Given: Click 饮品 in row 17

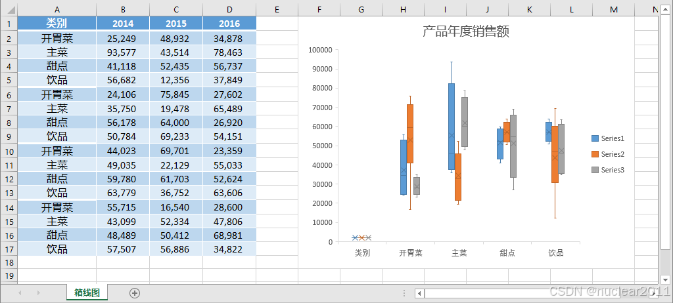Looking at the screenshot, I should tap(57, 249).
